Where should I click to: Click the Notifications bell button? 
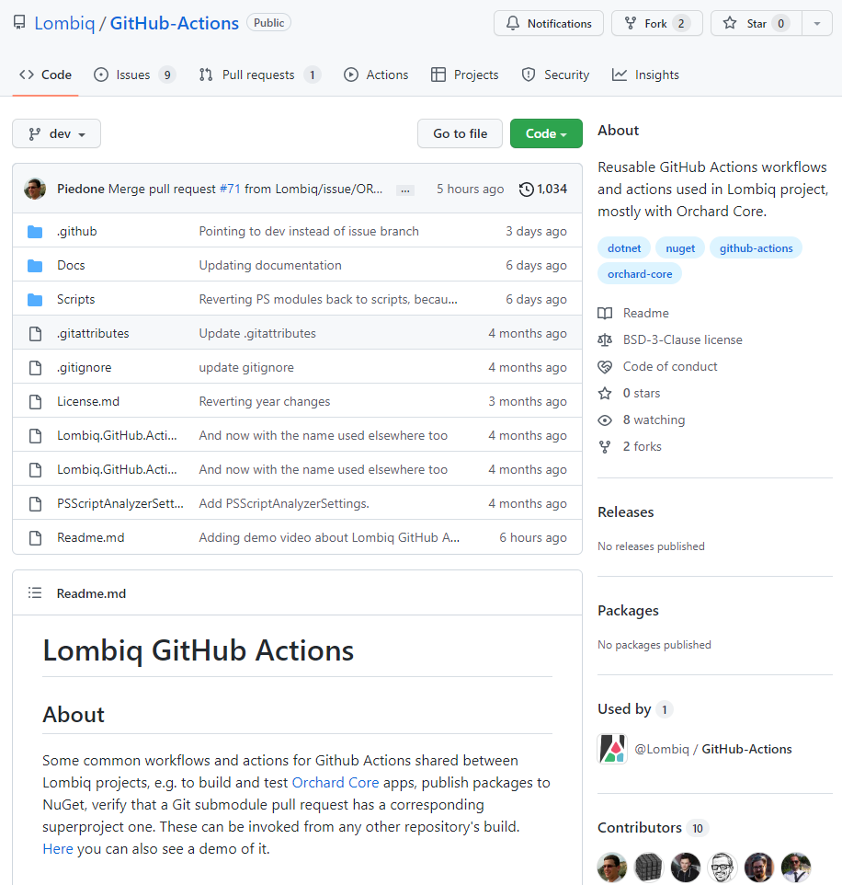pyautogui.click(x=548, y=23)
